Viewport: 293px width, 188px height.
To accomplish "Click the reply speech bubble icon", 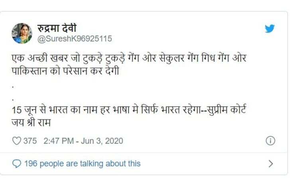I will [x=17, y=164].
